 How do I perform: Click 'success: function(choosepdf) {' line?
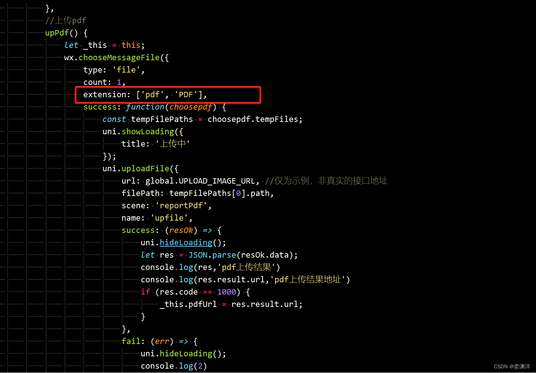(x=155, y=107)
